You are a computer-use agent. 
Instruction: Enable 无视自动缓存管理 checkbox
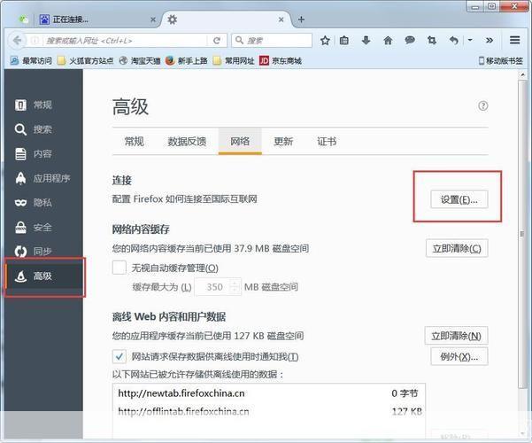[x=120, y=268]
